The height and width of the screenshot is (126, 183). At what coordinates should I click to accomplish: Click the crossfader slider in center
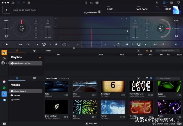91,44
